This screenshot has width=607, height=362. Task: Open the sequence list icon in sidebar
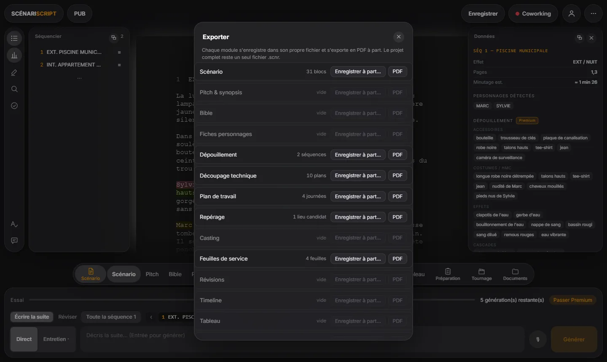pyautogui.click(x=14, y=38)
